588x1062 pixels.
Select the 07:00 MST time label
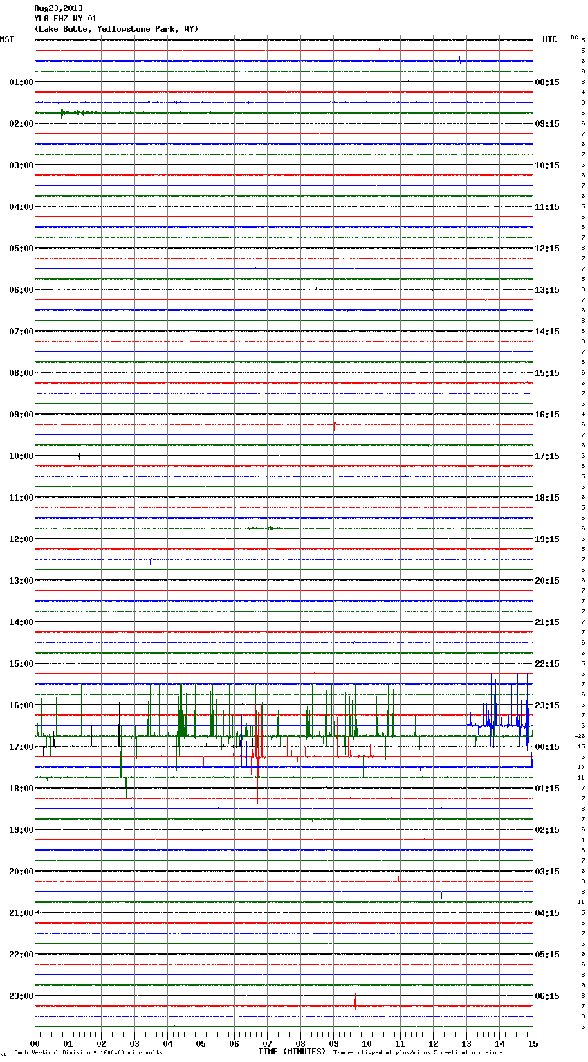tap(21, 332)
